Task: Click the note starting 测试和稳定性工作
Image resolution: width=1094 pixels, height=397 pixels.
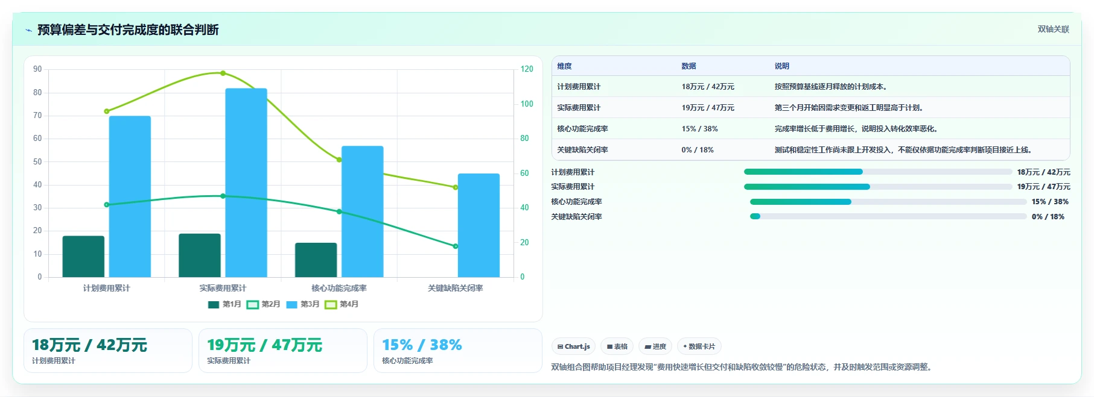Action: pos(905,150)
